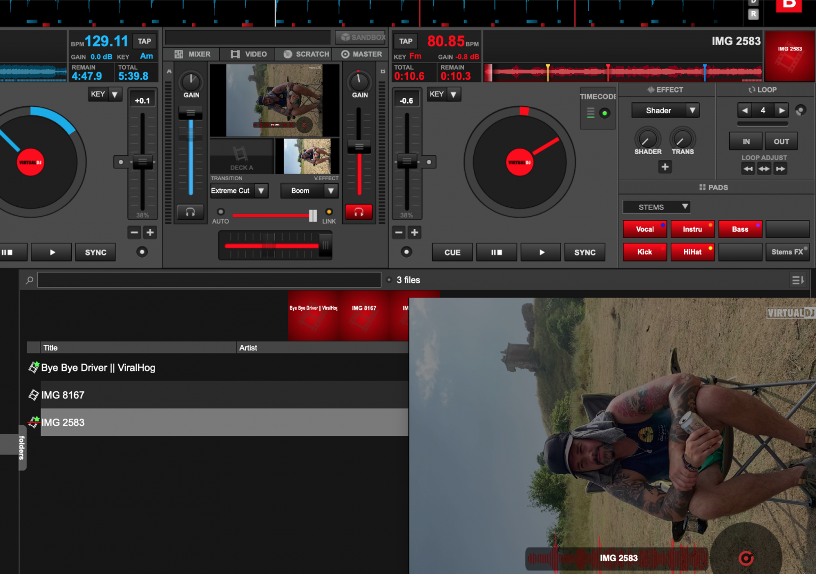816x574 pixels.
Task: Click the left deck pitch slider handle
Action: point(142,162)
